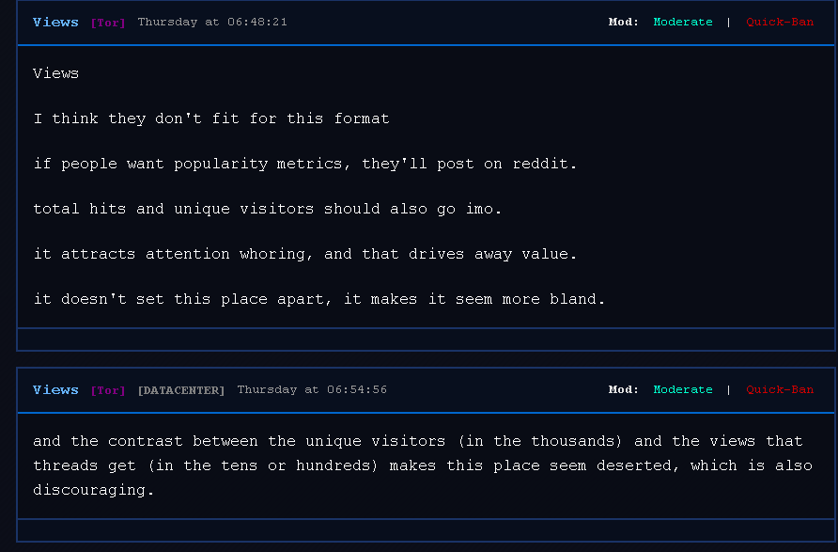Click the line about popularity metrics and reddit

[304, 164]
